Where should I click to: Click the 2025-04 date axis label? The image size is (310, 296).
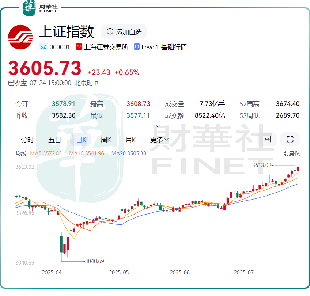(52, 273)
